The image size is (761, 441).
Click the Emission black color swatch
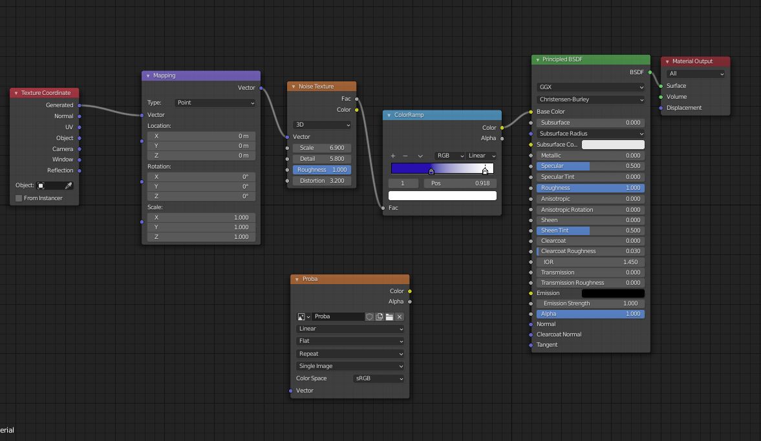(613, 293)
